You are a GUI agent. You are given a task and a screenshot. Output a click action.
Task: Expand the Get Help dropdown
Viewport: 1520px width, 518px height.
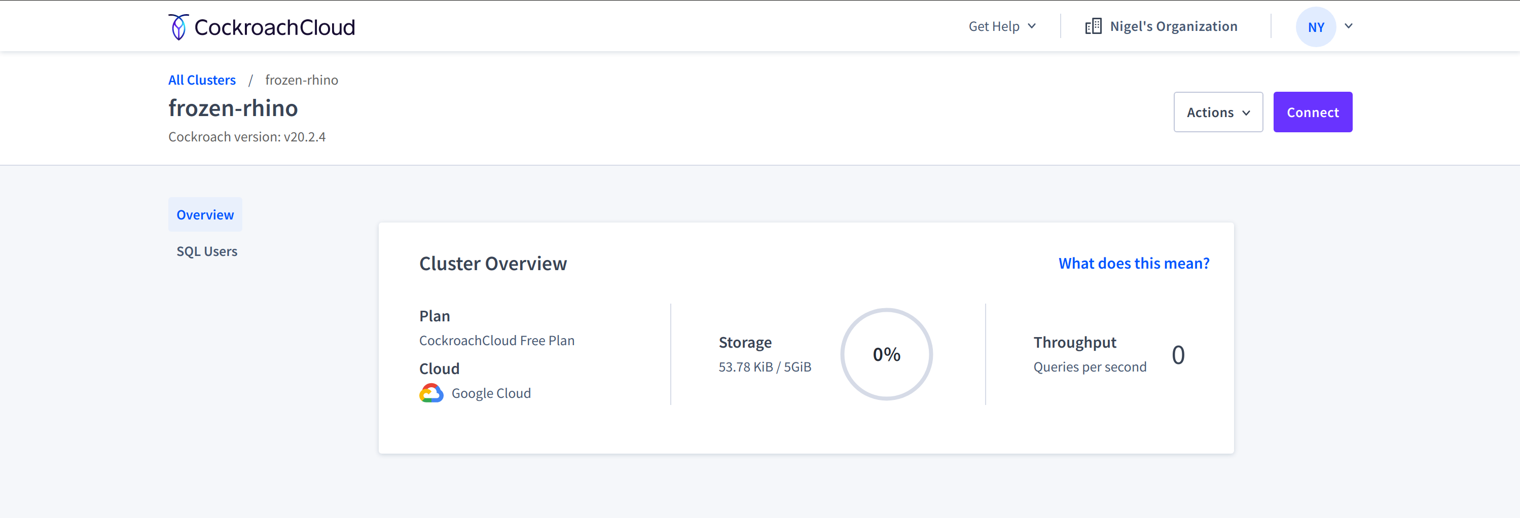pos(1002,26)
